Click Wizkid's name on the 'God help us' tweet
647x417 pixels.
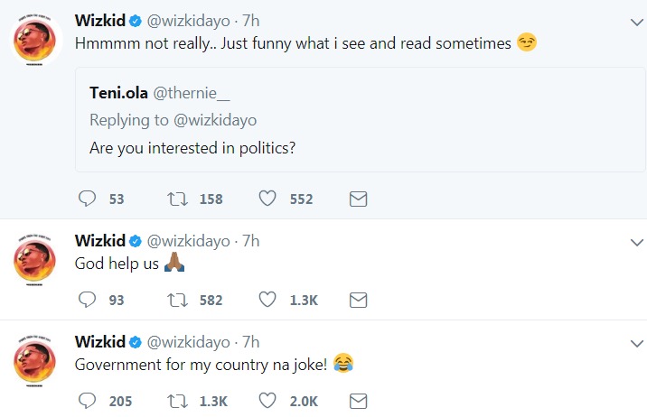(99, 241)
